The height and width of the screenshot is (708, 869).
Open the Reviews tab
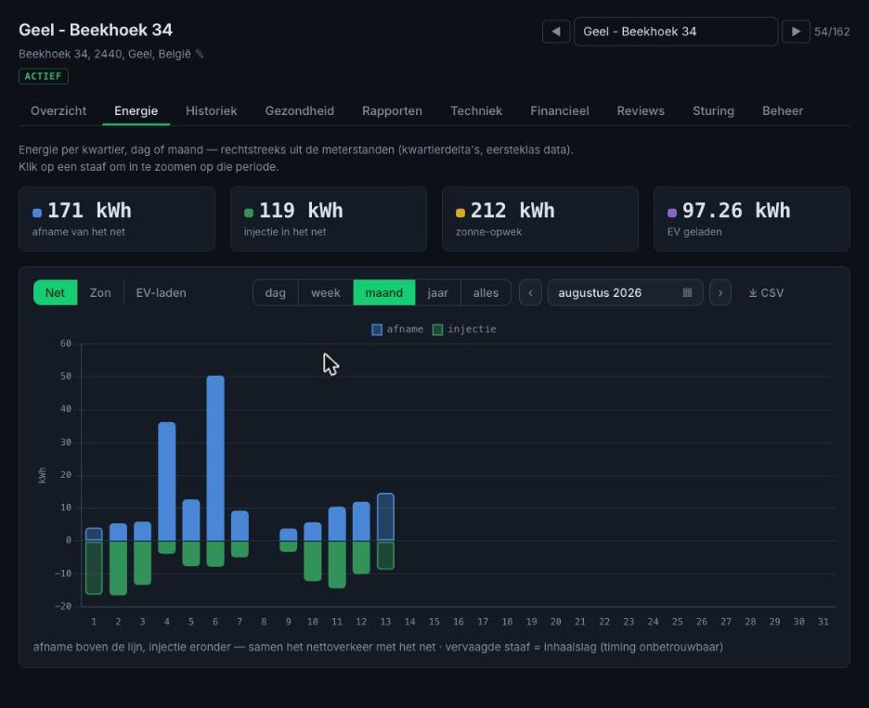click(640, 110)
